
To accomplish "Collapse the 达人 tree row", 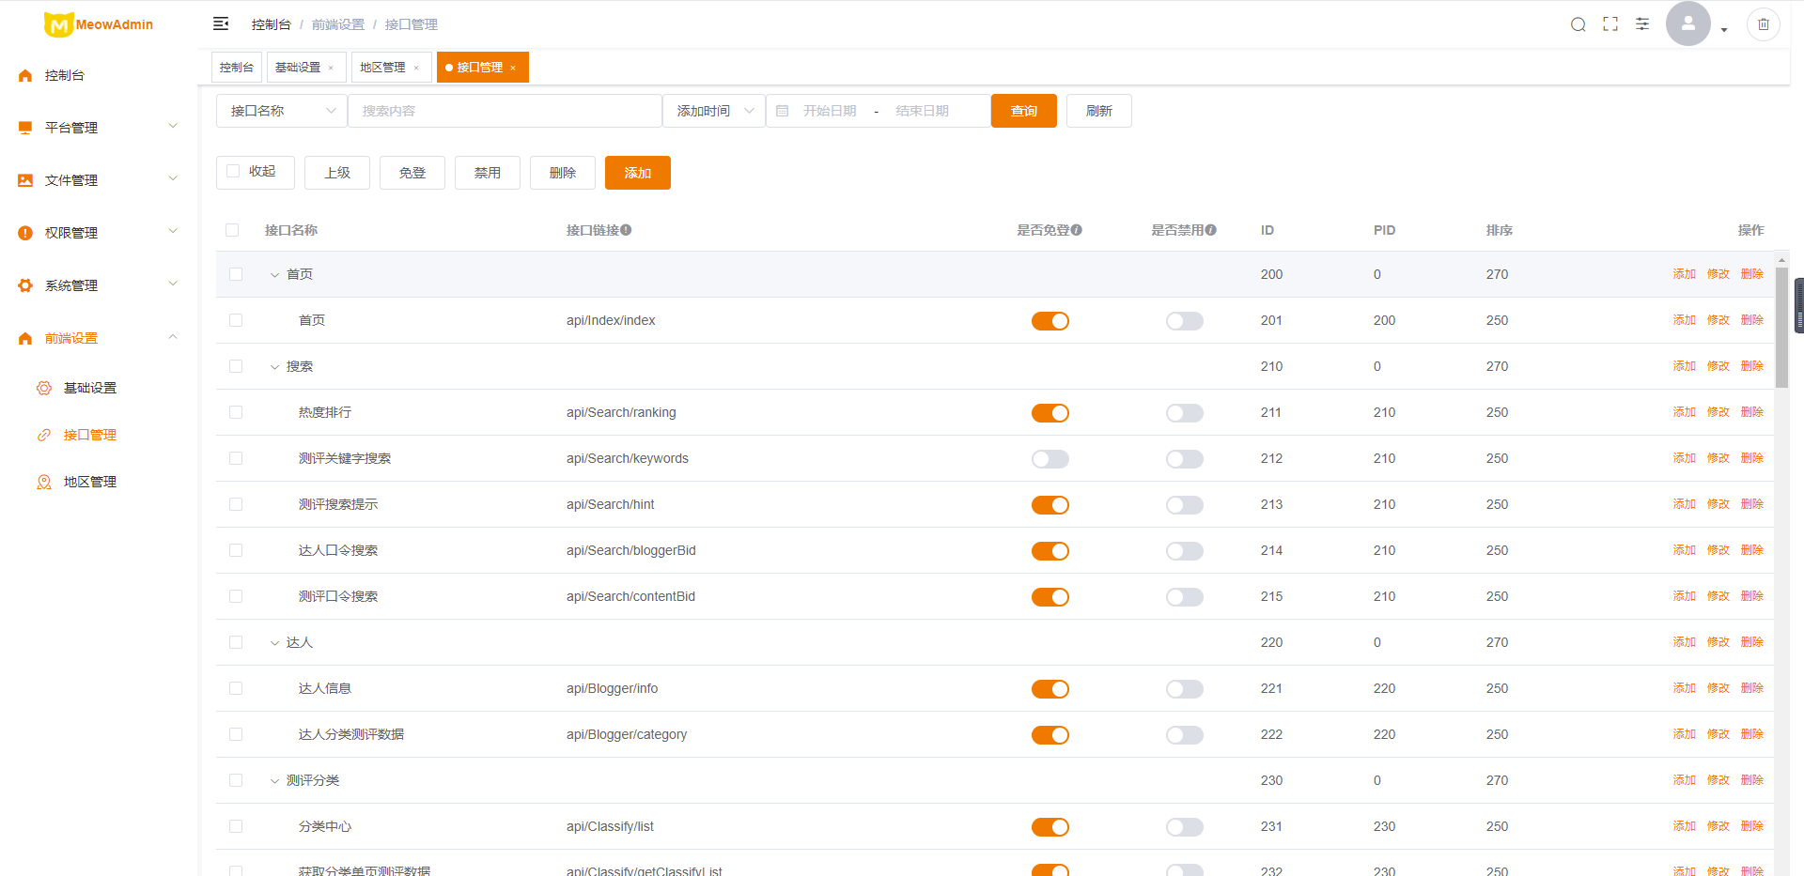I will (x=274, y=643).
